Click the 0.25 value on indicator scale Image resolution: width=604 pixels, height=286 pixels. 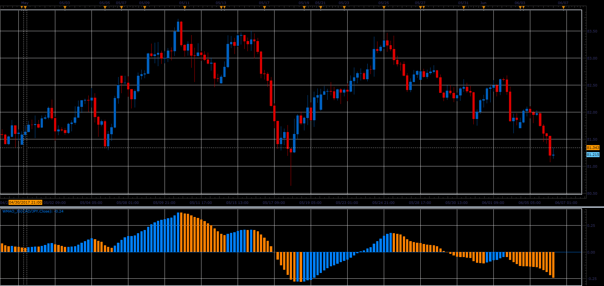pos(591,226)
